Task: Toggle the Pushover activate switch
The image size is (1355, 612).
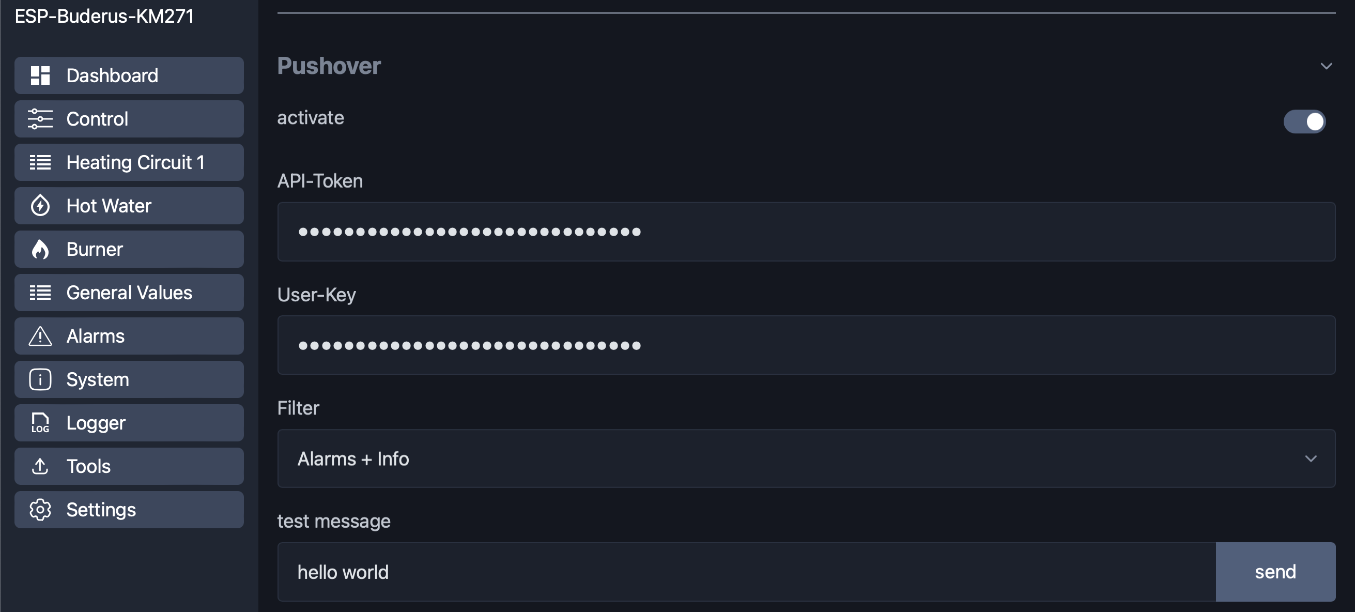Action: tap(1304, 121)
